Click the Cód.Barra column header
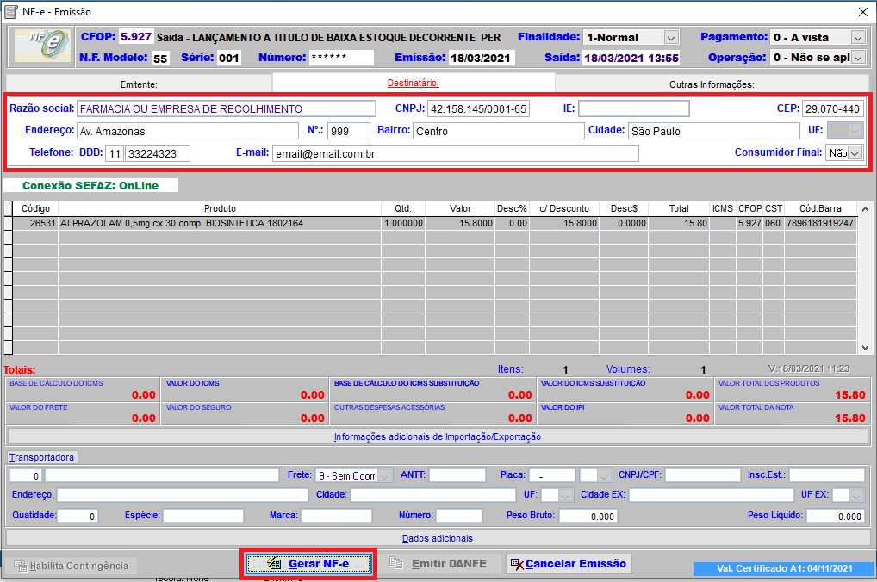877x582 pixels. point(820,208)
